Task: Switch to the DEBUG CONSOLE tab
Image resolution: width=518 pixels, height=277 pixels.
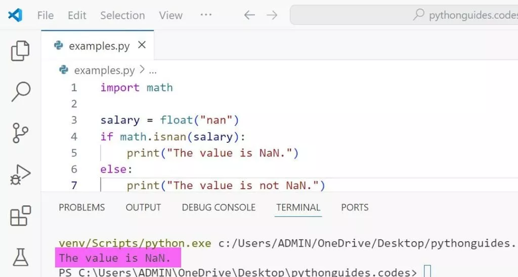Action: tap(219, 207)
